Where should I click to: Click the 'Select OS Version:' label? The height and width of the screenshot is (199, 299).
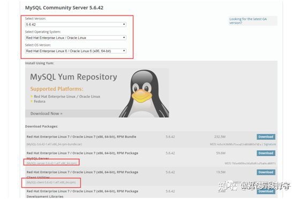pyautogui.click(x=38, y=45)
